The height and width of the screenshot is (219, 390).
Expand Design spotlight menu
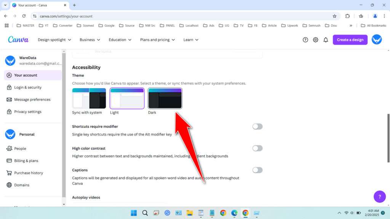(x=54, y=40)
